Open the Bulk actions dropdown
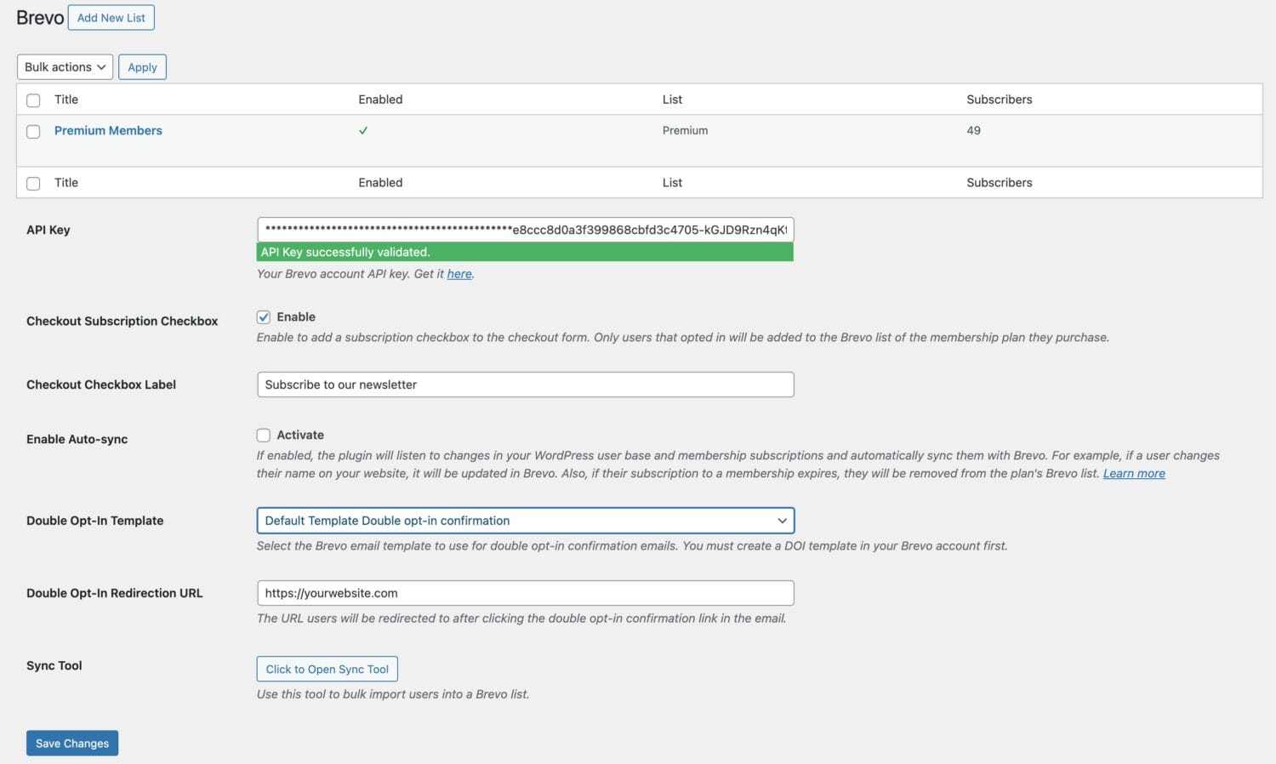The height and width of the screenshot is (764, 1276). point(65,67)
